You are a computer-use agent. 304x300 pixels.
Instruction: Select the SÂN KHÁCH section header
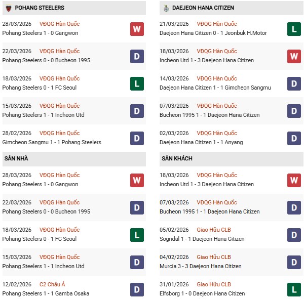pyautogui.click(x=176, y=158)
